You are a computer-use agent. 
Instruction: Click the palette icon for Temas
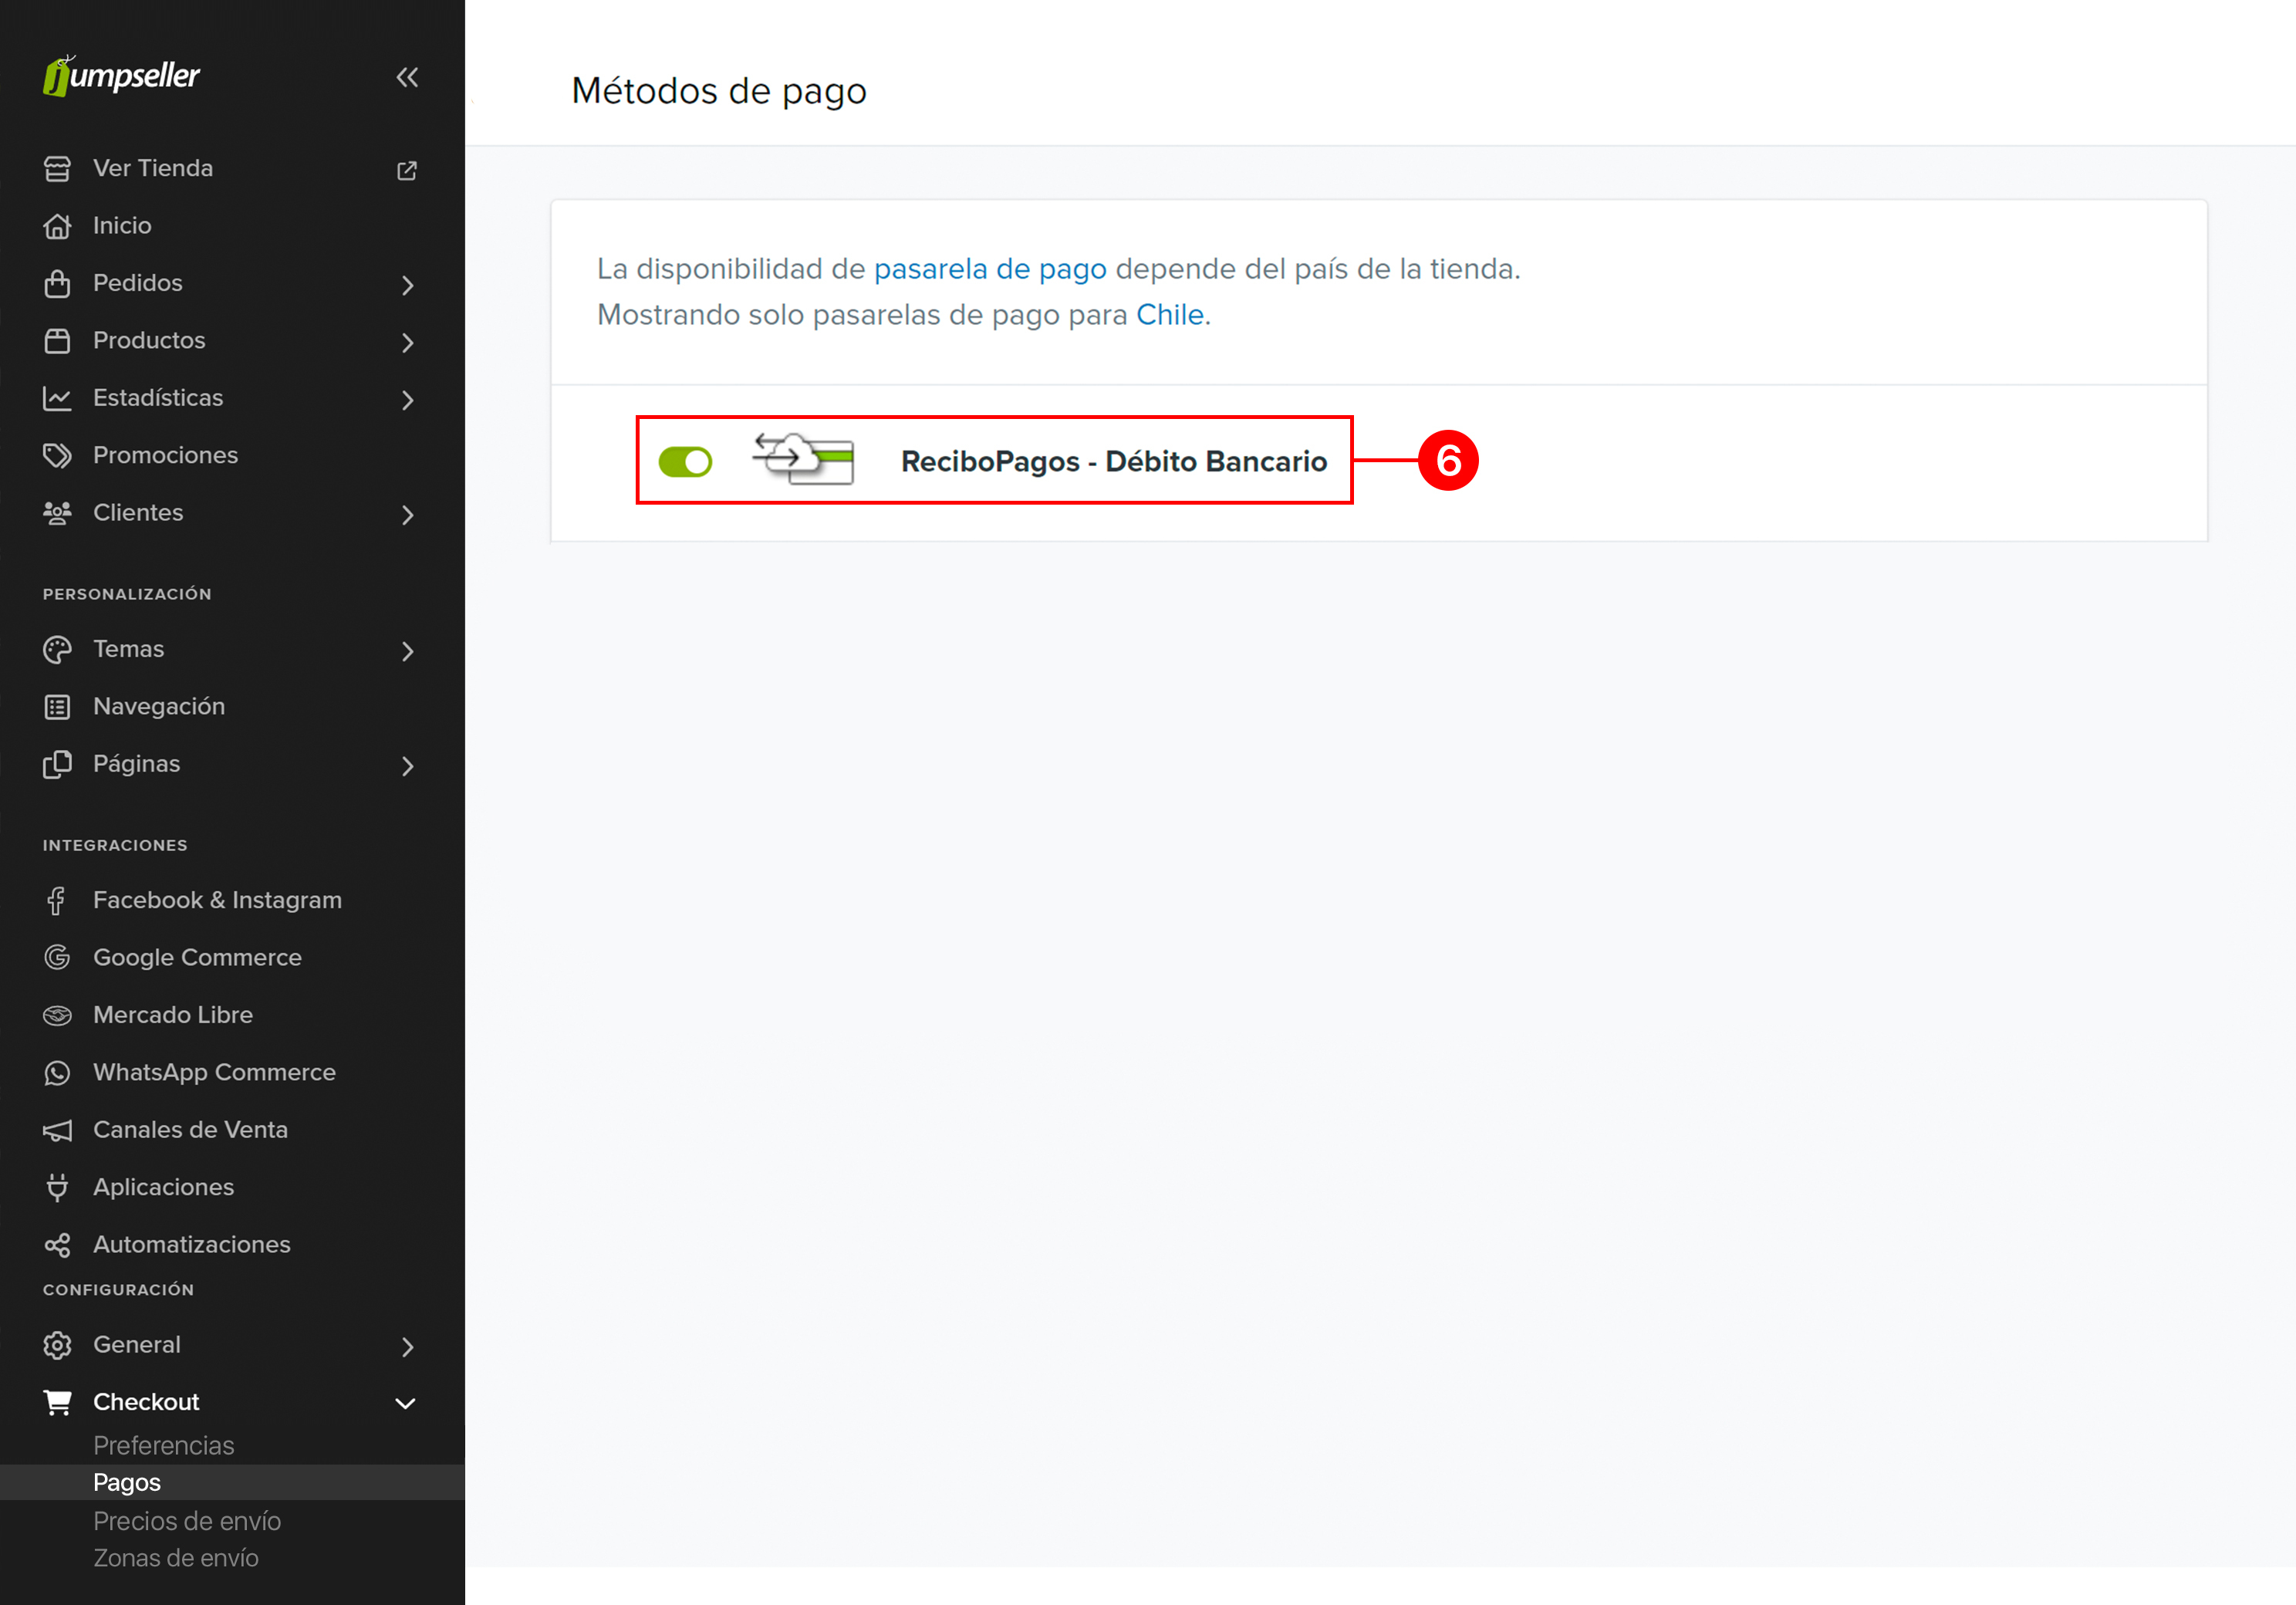(x=57, y=650)
